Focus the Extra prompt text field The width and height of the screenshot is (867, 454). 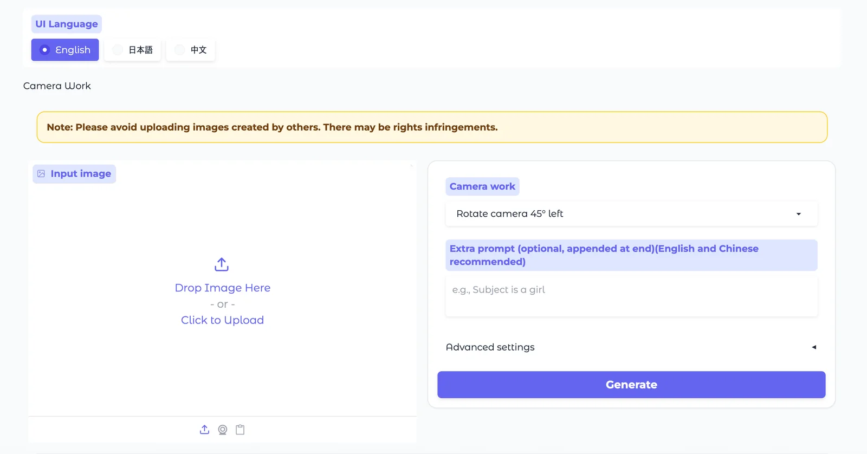[631, 296]
